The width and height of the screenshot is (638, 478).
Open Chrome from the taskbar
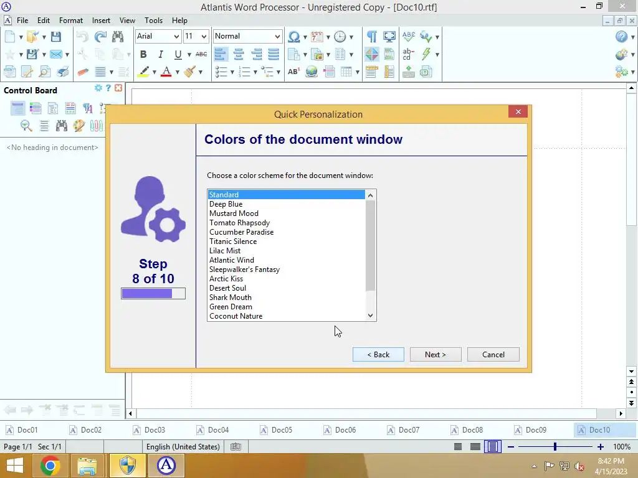[x=50, y=466]
